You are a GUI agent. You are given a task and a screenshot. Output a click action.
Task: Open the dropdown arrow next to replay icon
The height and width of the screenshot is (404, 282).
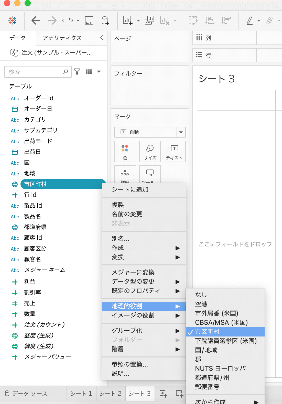78,21
